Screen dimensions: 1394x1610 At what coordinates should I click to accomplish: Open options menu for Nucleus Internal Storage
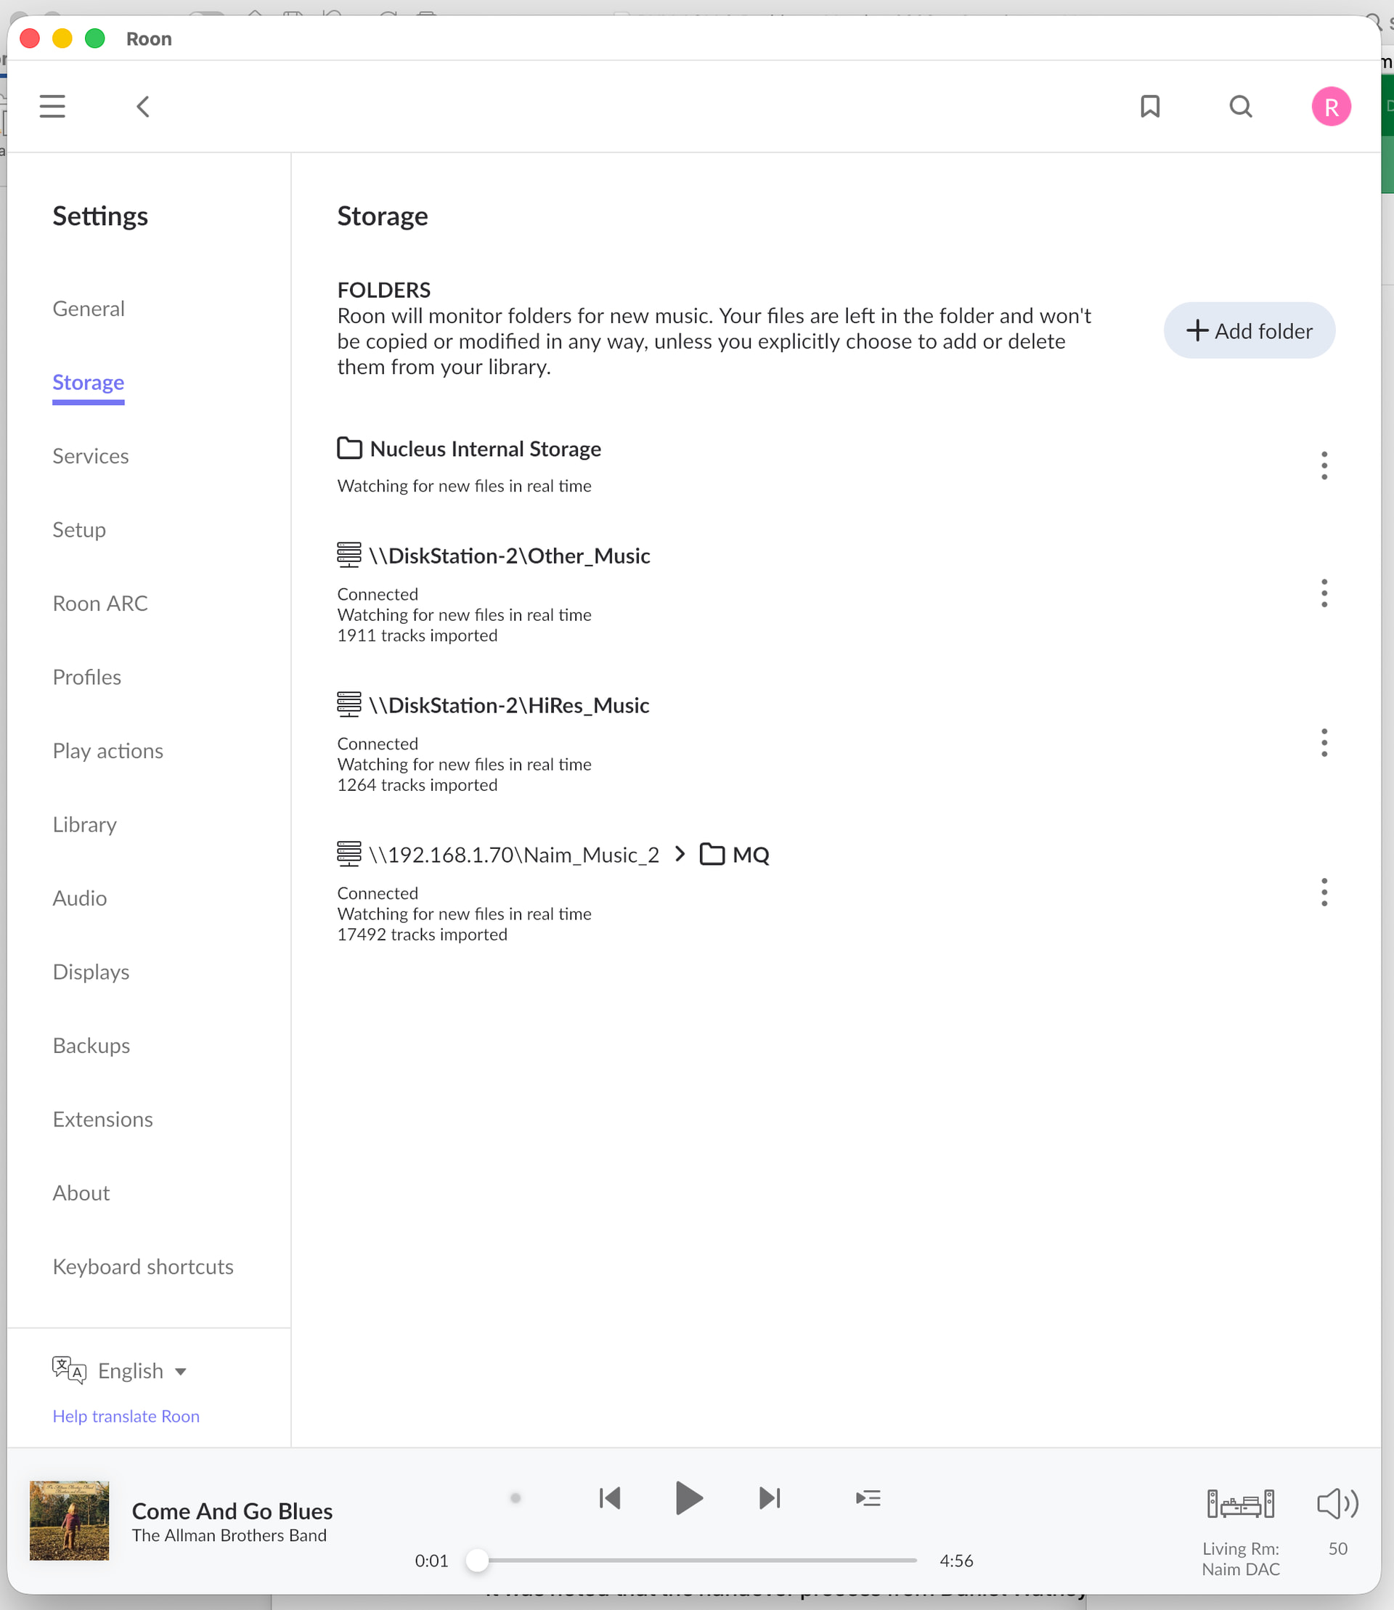1323,465
